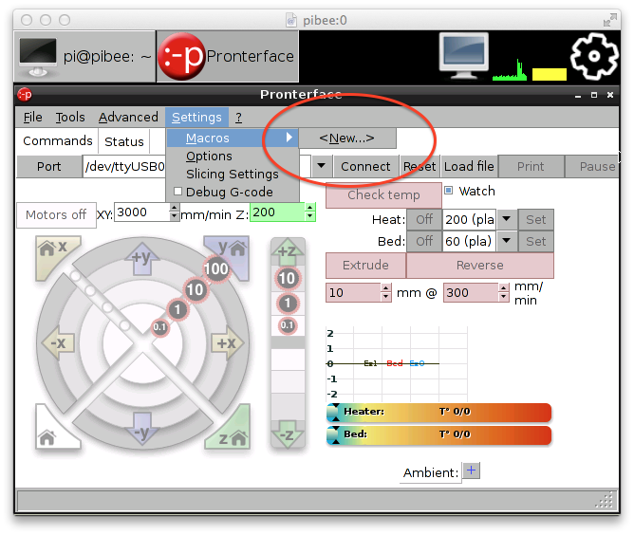The image size is (634, 535).
Task: Open the ? help menu
Action: (x=238, y=118)
